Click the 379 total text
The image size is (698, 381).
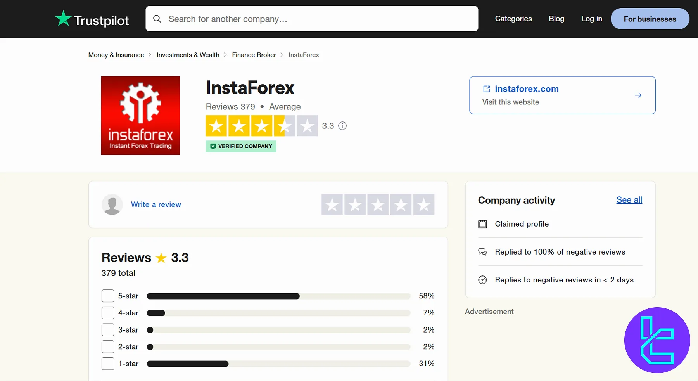[x=118, y=273]
